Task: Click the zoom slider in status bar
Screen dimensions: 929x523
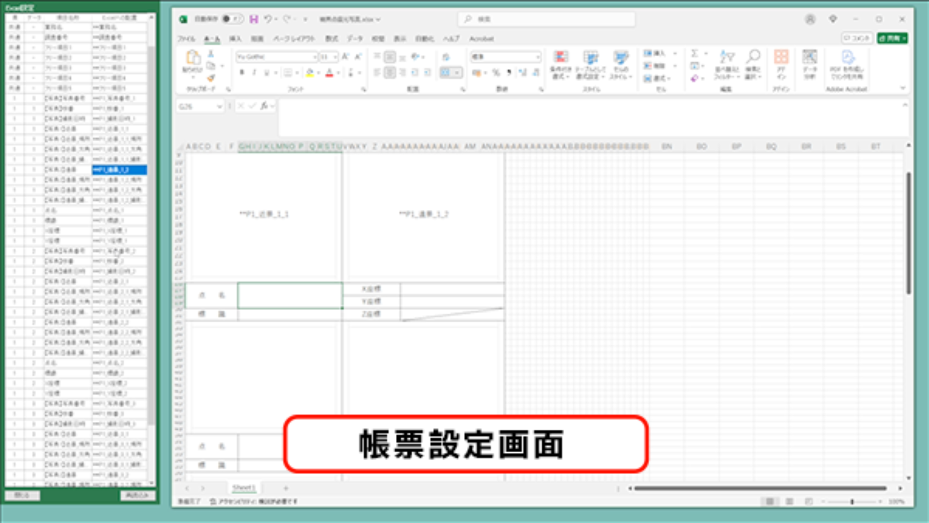Action: [852, 502]
